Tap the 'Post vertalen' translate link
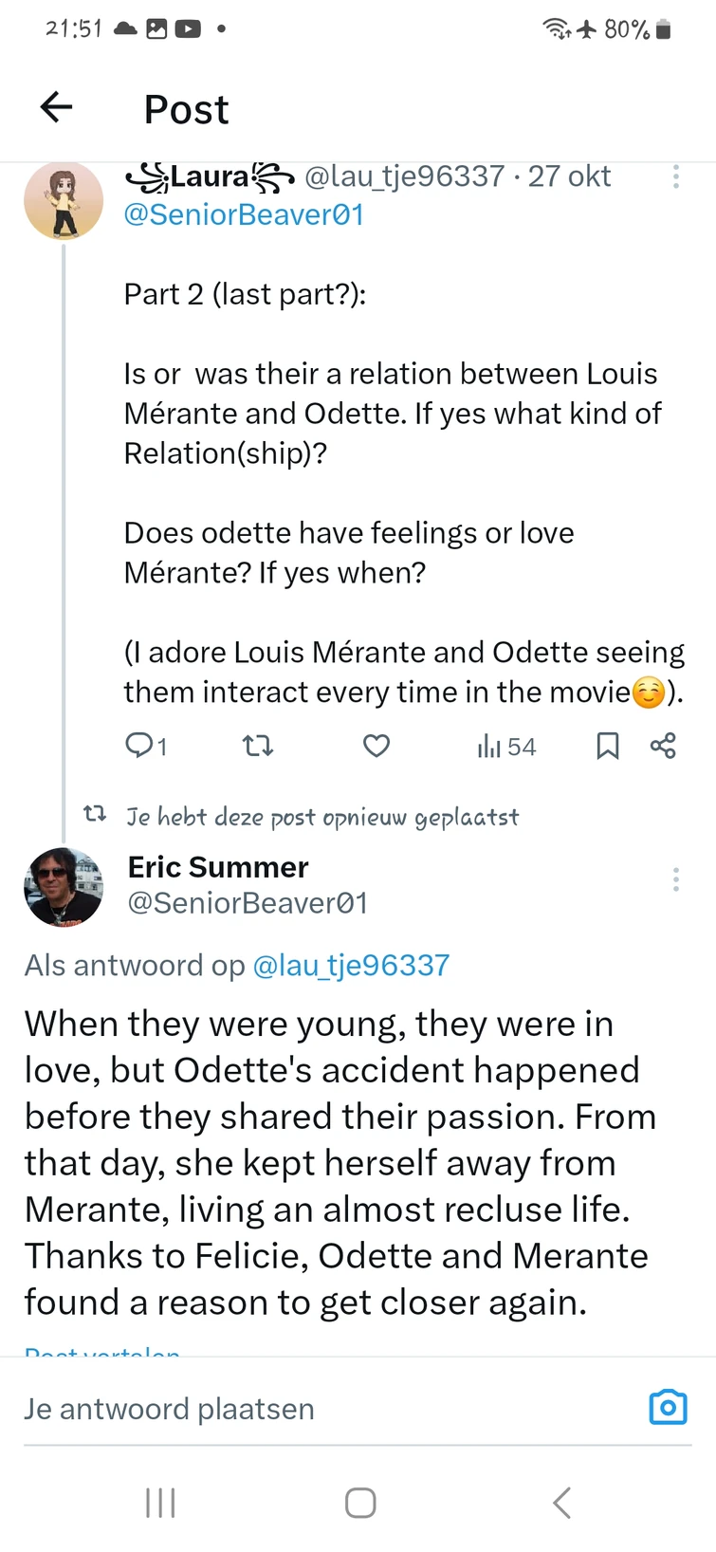716x1552 pixels. [102, 1352]
